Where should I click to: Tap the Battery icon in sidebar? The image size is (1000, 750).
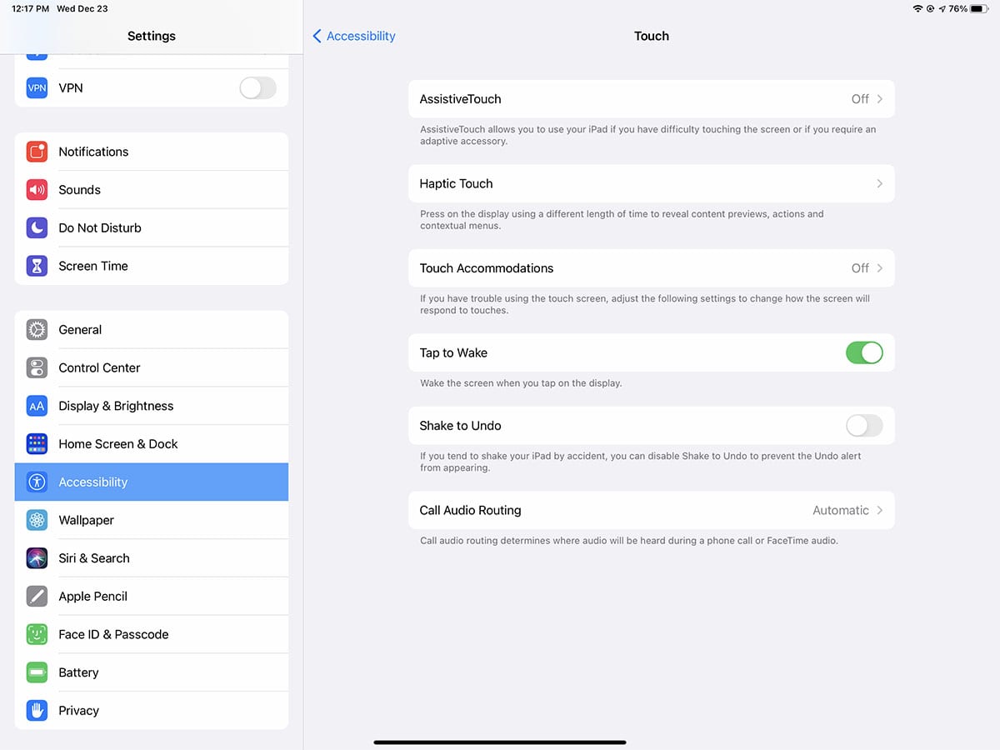[x=37, y=672]
